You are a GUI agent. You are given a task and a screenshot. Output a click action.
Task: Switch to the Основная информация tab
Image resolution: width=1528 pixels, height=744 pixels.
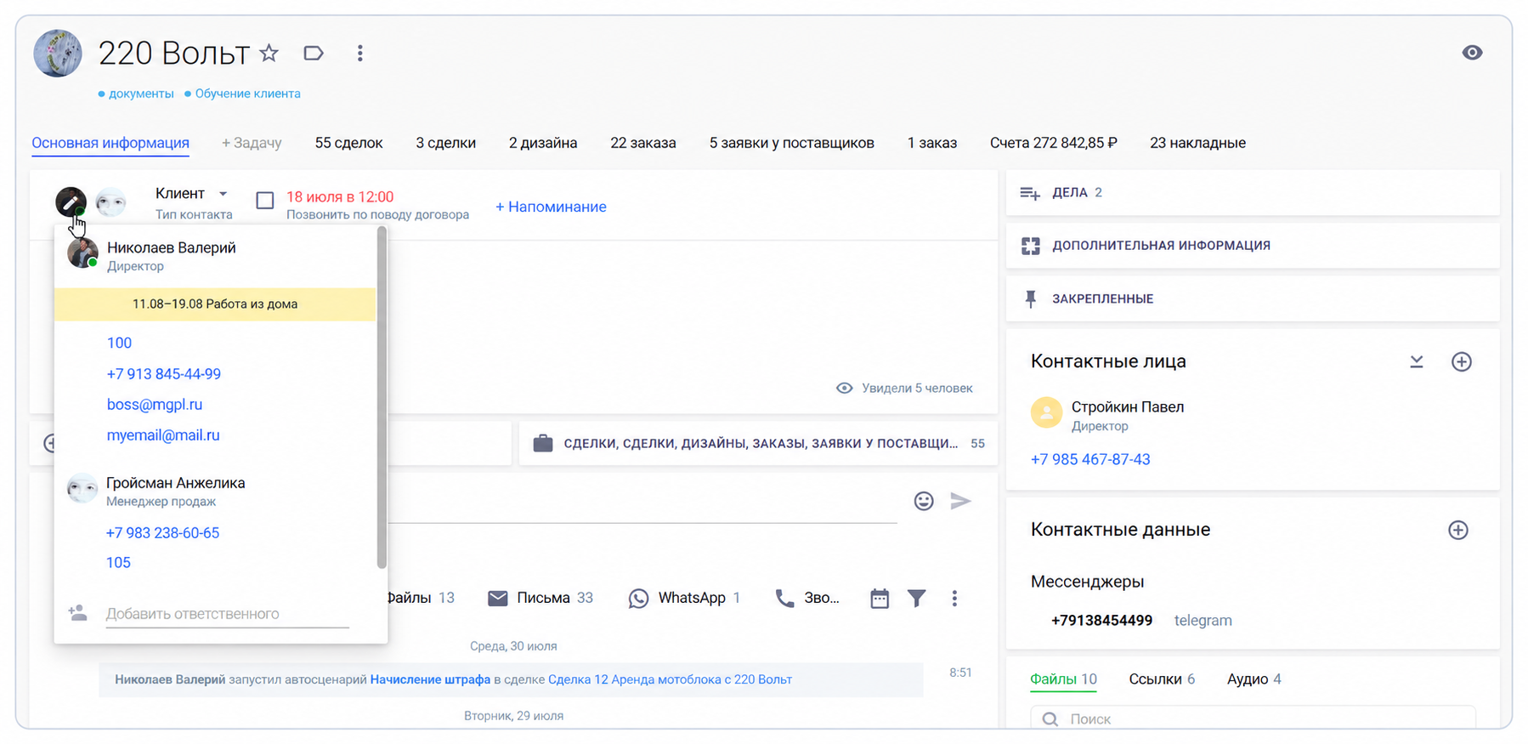(x=110, y=143)
